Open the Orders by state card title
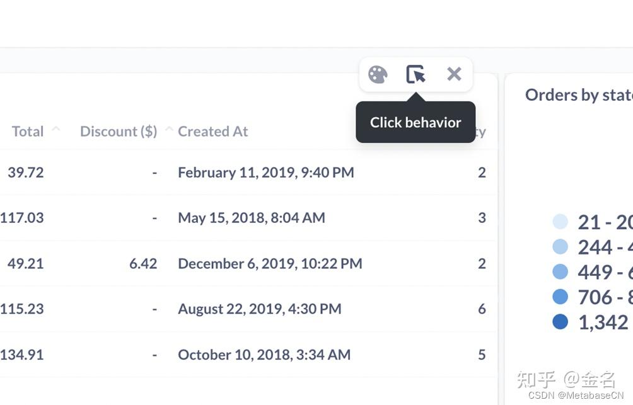Screen dimensions: 633x405 tap(578, 95)
